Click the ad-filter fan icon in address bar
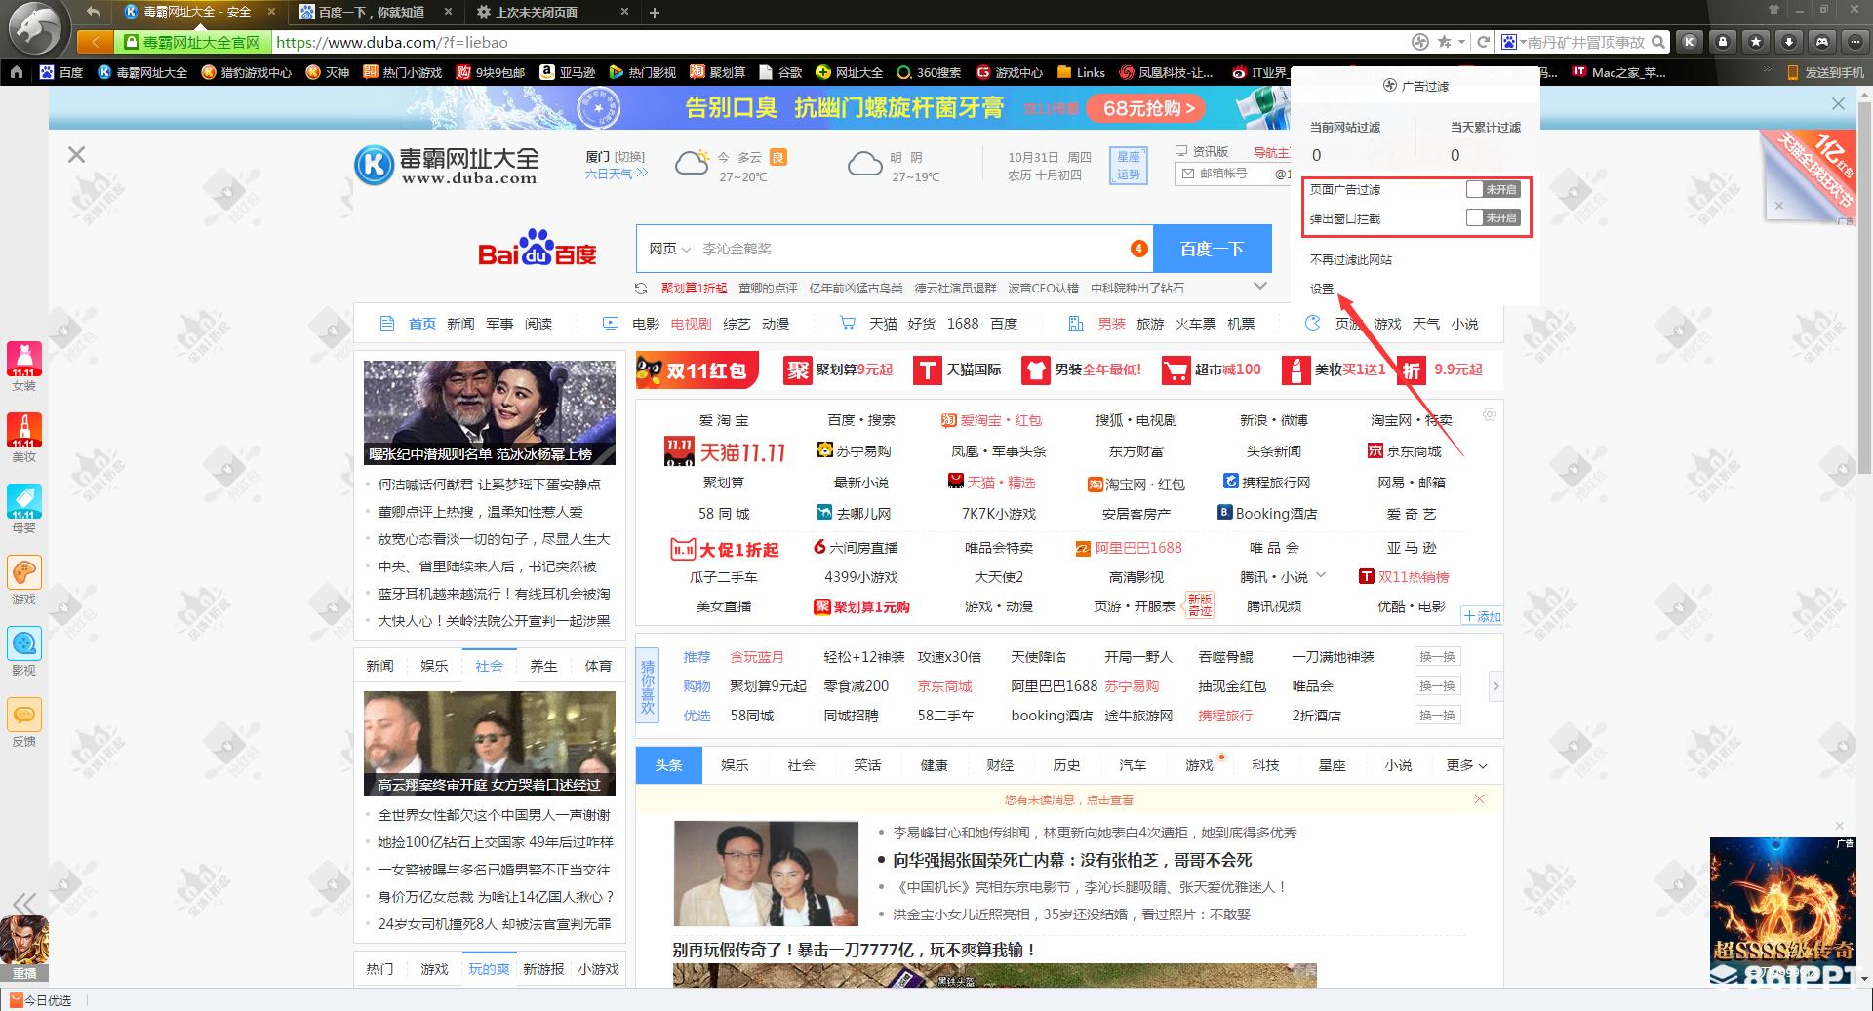 pyautogui.click(x=1420, y=42)
